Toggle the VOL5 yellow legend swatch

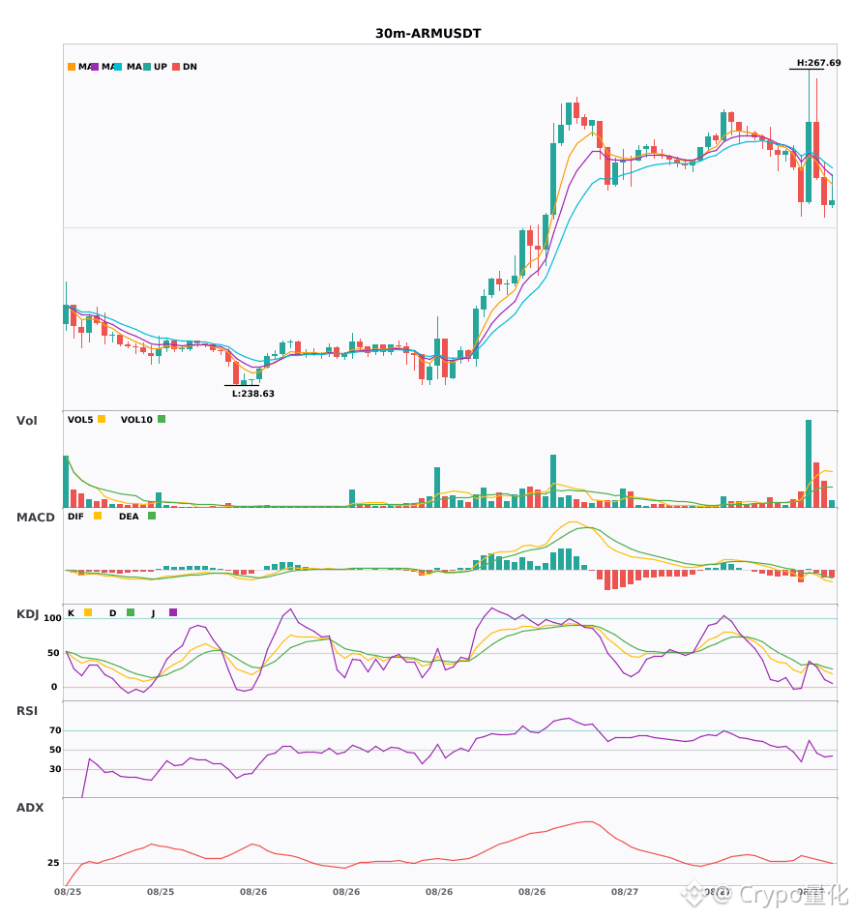tap(102, 419)
